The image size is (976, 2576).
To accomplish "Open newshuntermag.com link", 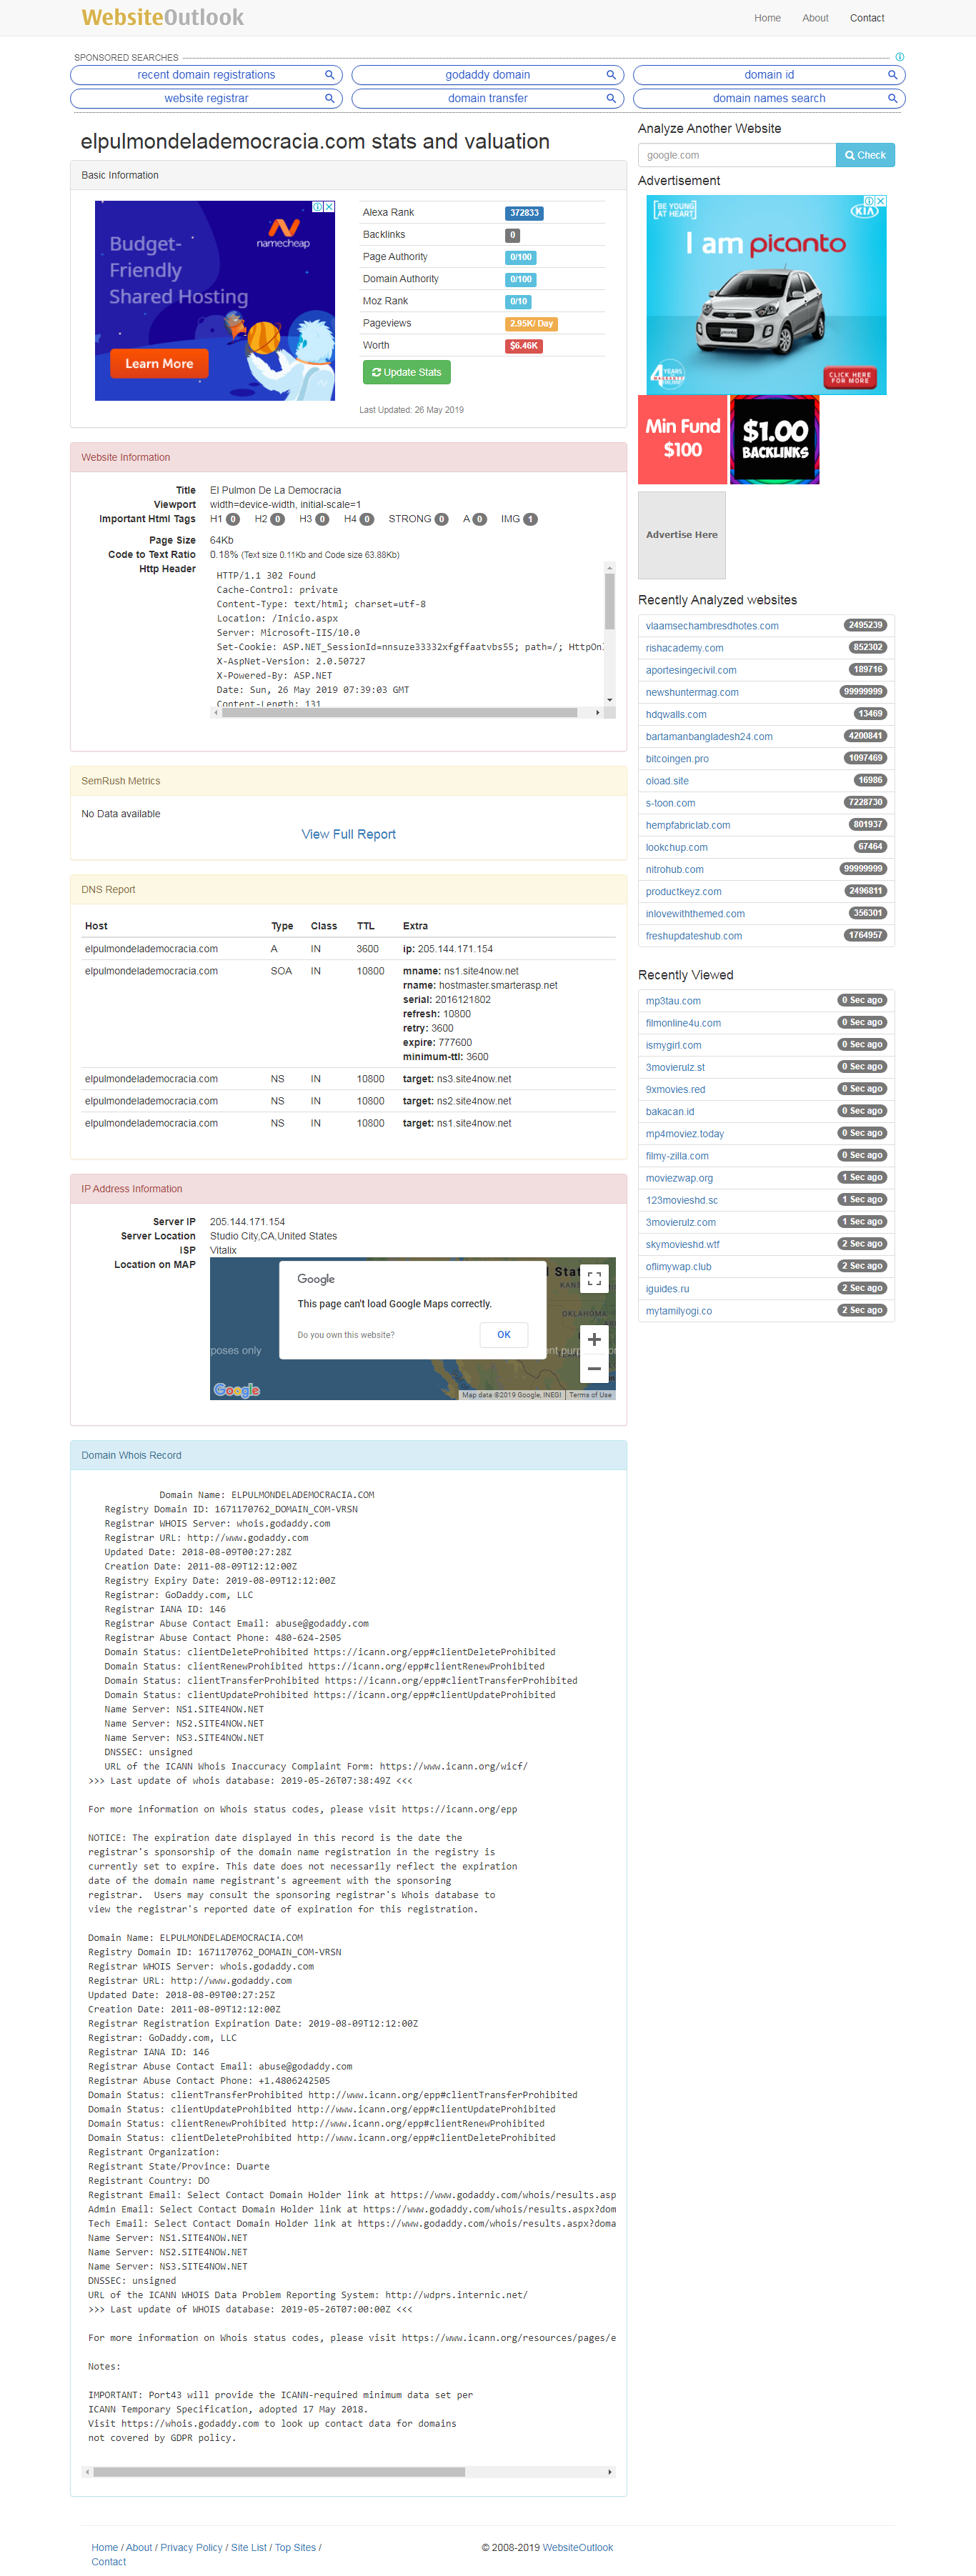I will 692,692.
